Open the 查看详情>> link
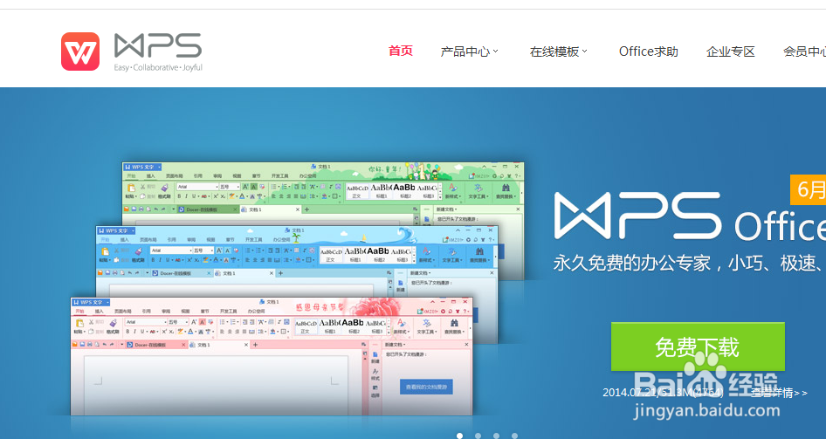Viewport: 826px width, 439px height. pyautogui.click(x=779, y=393)
